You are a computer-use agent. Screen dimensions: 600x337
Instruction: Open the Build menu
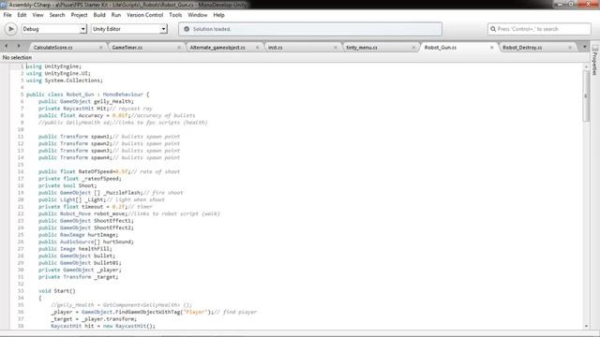(x=99, y=15)
